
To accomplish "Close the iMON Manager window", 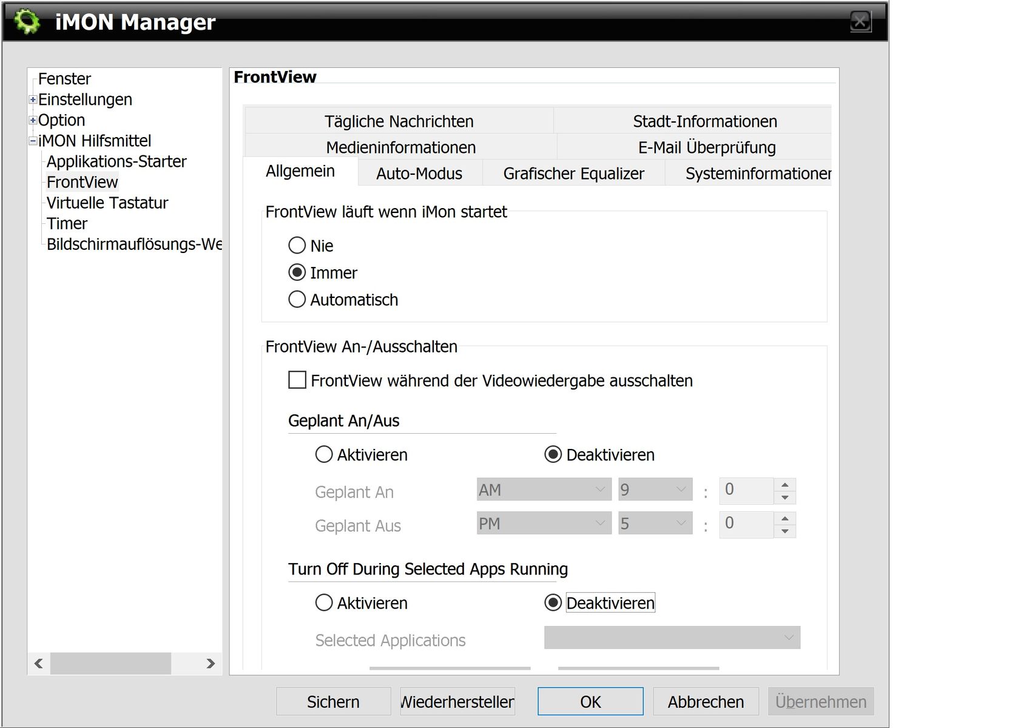I will (x=860, y=22).
